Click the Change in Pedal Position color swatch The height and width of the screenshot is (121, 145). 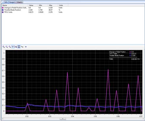point(3,8)
